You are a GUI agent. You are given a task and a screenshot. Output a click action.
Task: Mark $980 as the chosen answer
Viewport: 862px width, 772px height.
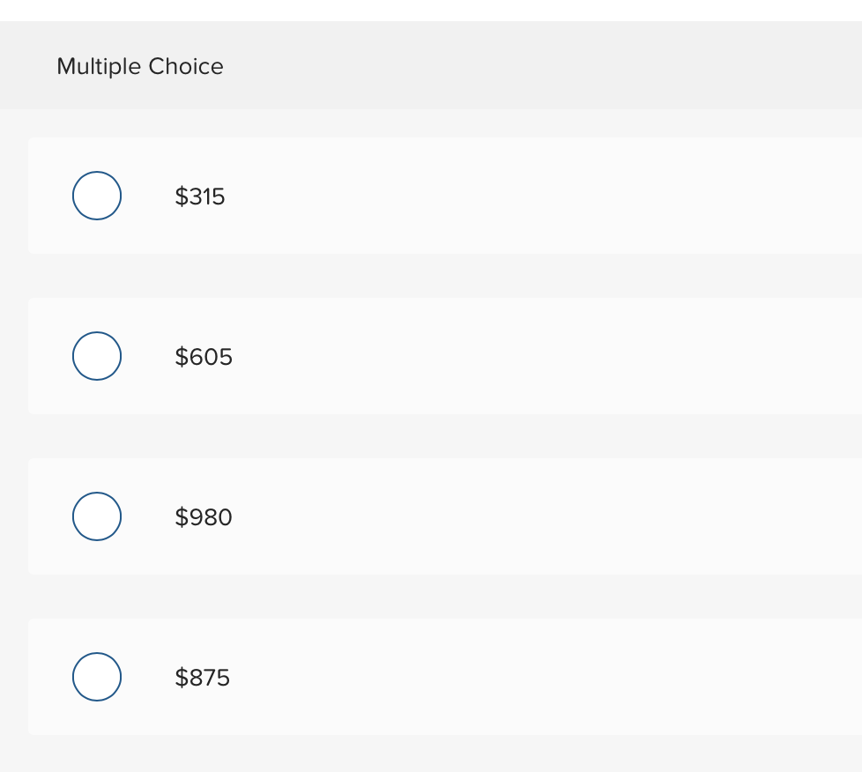97,516
